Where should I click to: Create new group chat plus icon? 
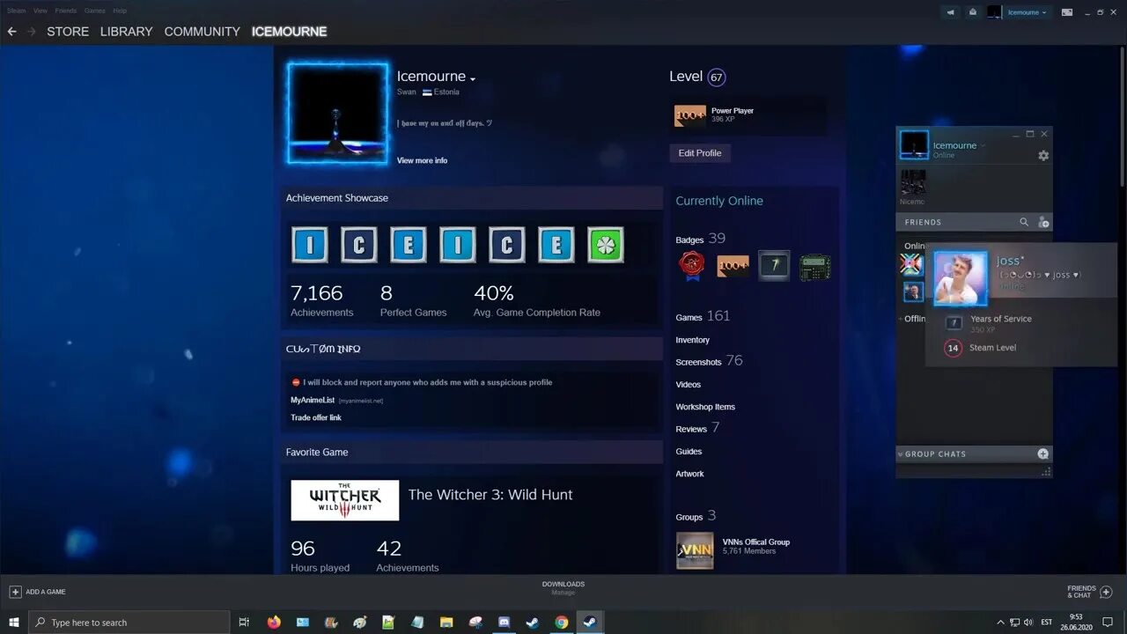(x=1043, y=453)
